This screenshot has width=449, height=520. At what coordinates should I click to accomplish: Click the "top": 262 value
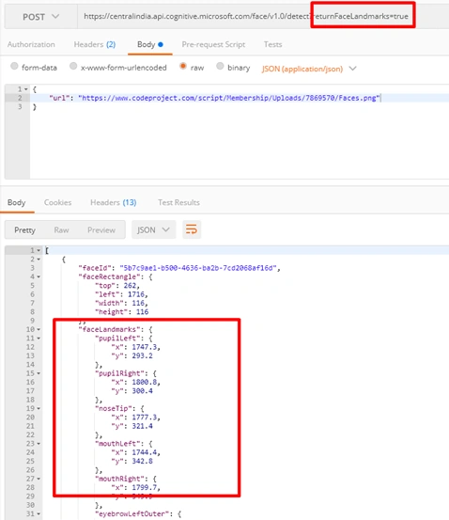[130, 286]
